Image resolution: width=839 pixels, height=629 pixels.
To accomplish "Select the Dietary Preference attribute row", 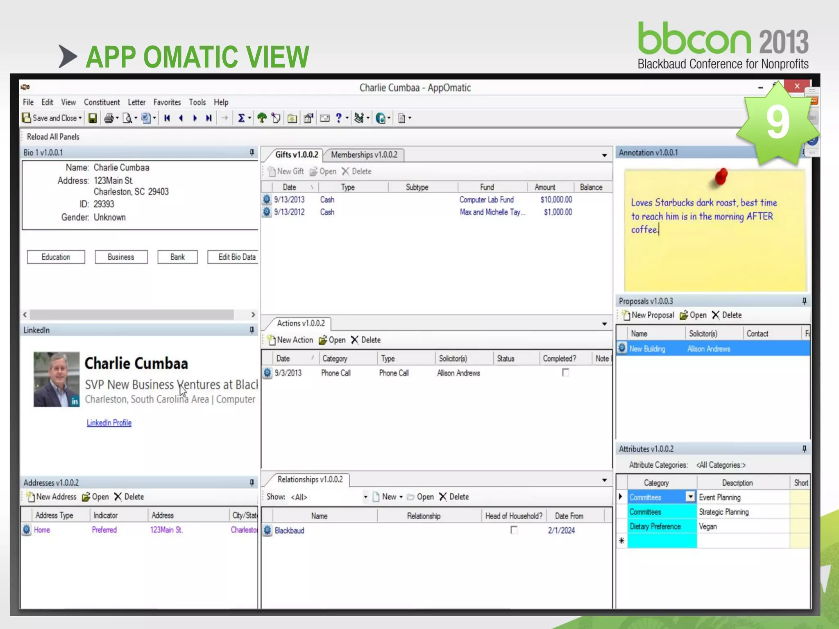I will [713, 526].
